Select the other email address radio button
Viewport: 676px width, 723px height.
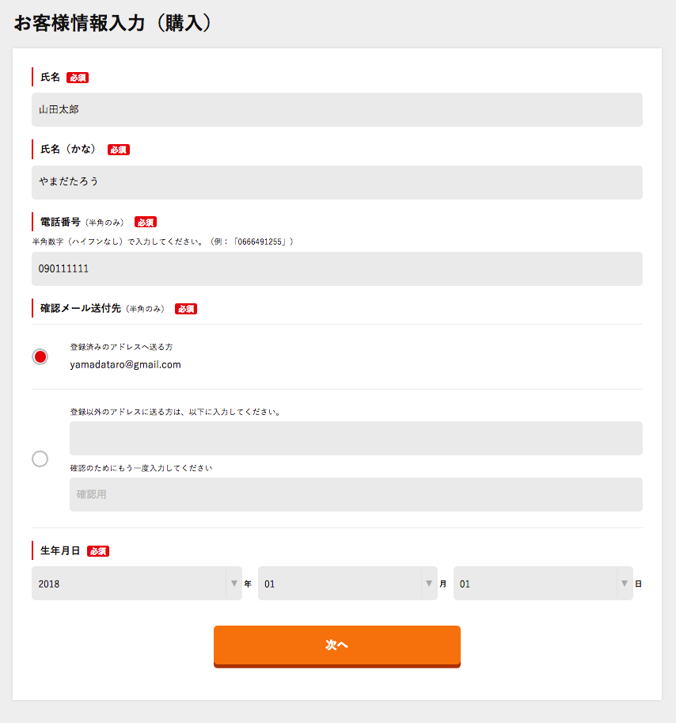40,459
